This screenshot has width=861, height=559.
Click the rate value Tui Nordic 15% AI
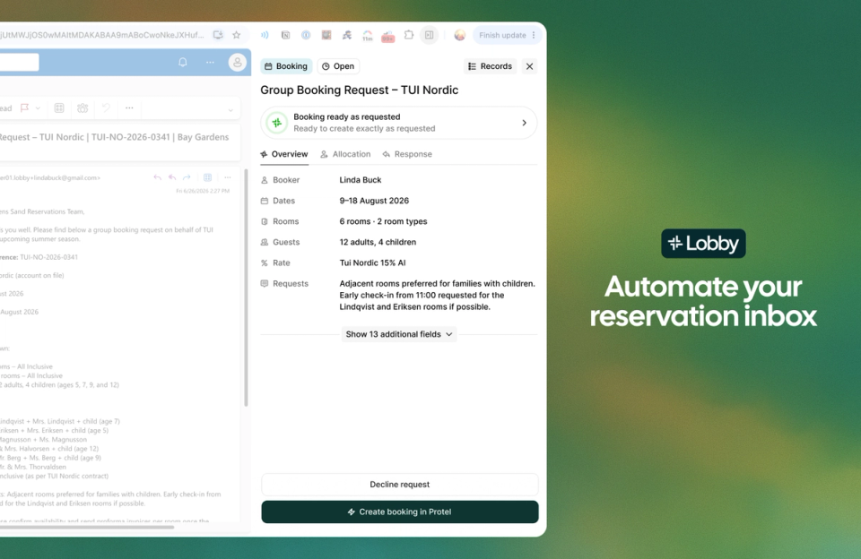click(372, 262)
